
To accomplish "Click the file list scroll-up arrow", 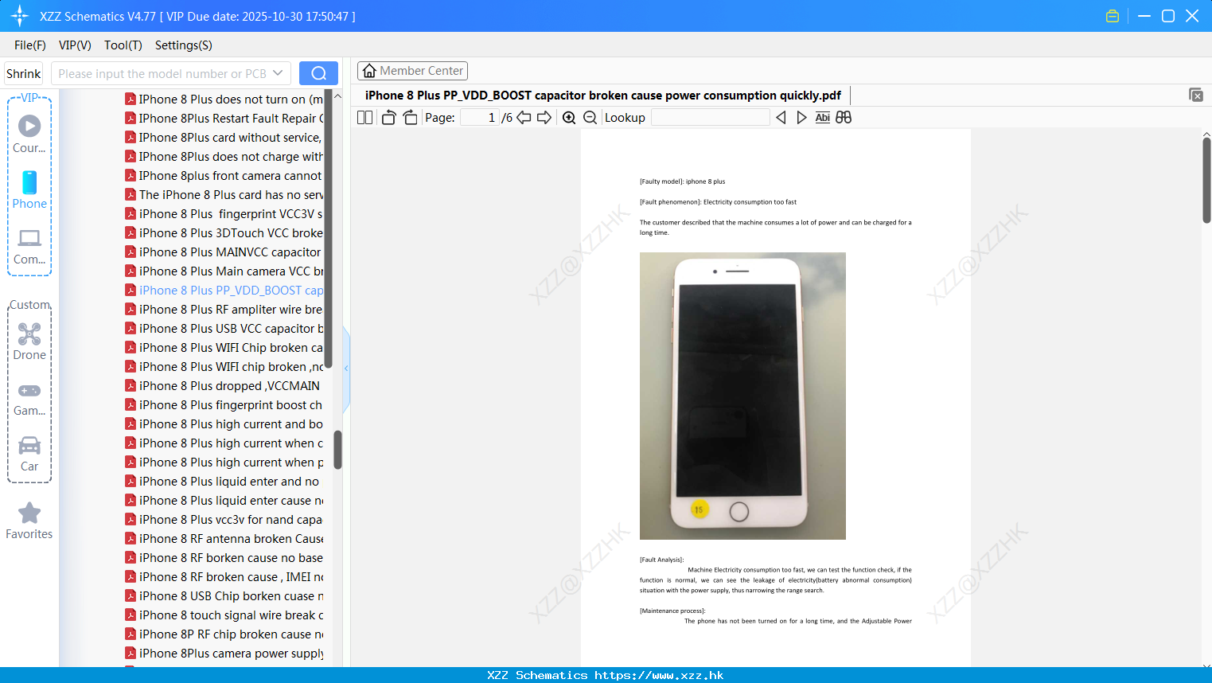I will [x=338, y=96].
